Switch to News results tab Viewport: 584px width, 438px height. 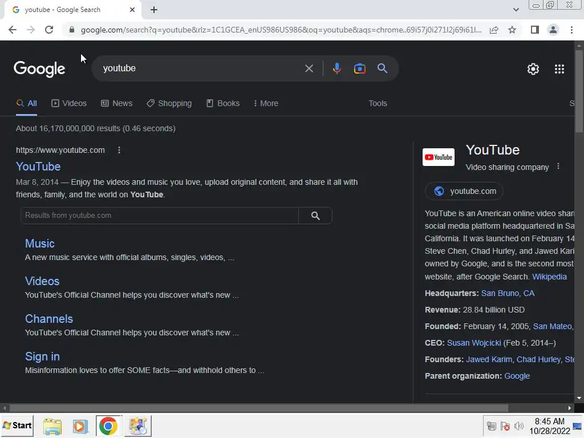coord(116,104)
